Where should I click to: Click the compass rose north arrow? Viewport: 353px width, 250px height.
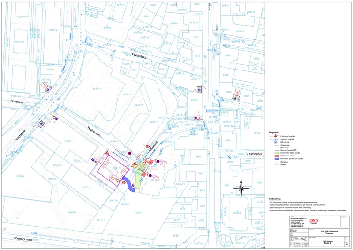coord(241,188)
